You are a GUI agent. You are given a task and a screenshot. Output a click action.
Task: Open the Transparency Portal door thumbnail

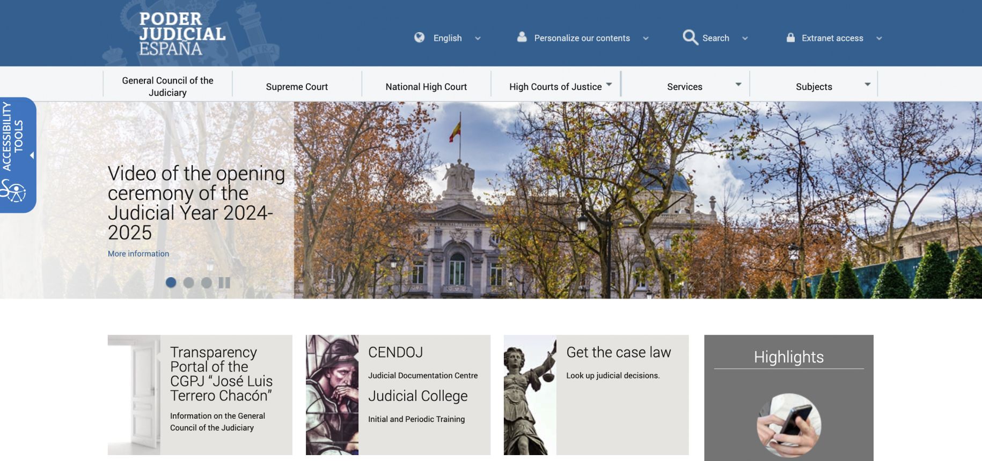(x=134, y=395)
